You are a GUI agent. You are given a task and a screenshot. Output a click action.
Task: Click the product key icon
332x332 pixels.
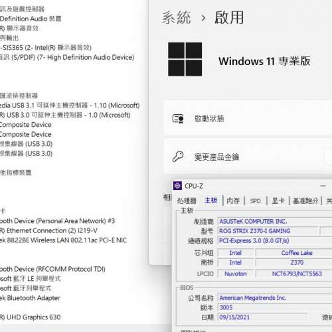[x=178, y=157]
